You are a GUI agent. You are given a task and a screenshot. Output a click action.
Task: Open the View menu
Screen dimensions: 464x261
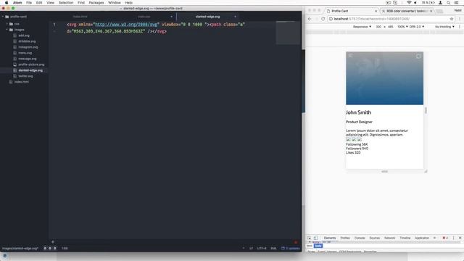click(50, 2)
